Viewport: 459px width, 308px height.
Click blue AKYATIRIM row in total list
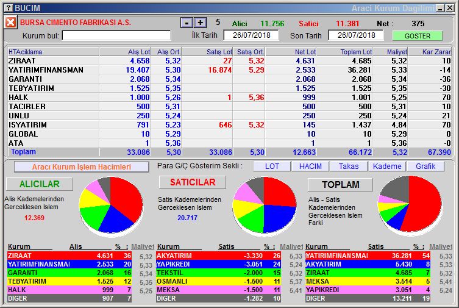pos(368,264)
